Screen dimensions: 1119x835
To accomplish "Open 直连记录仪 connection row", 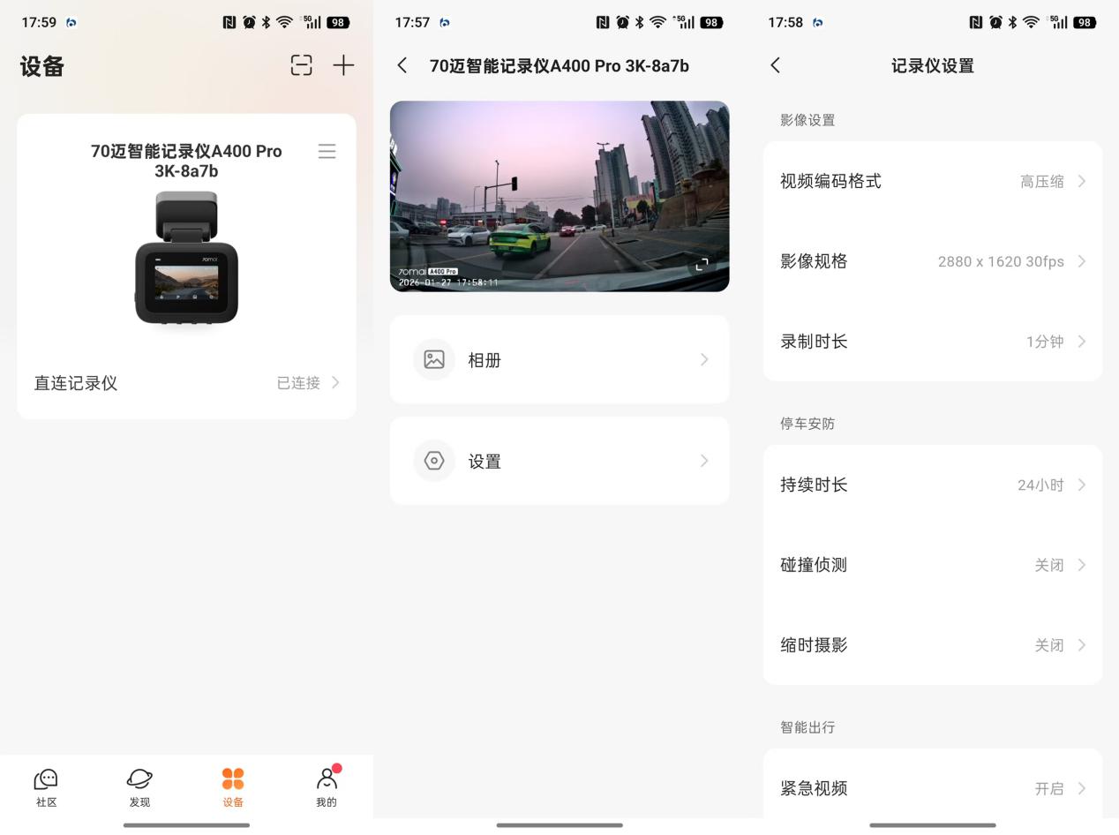I will [186, 383].
